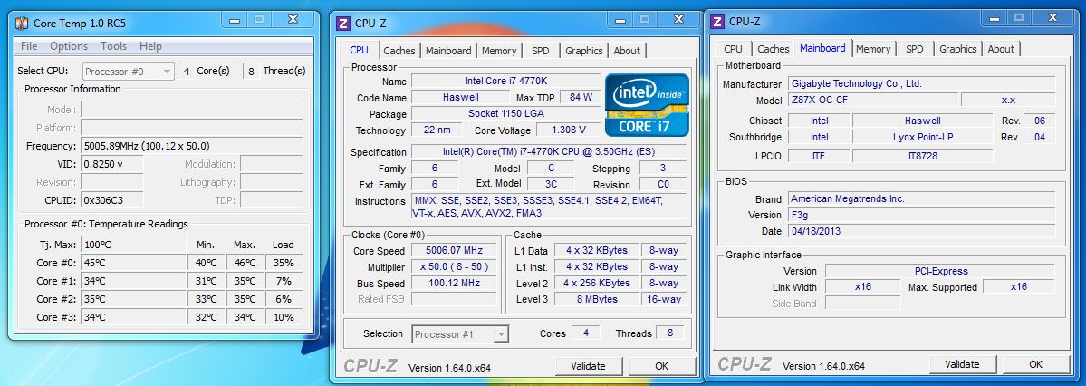Screen dimensions: 1086x386
Task: Click OK button in middle CPU-Z window
Action: 661,366
